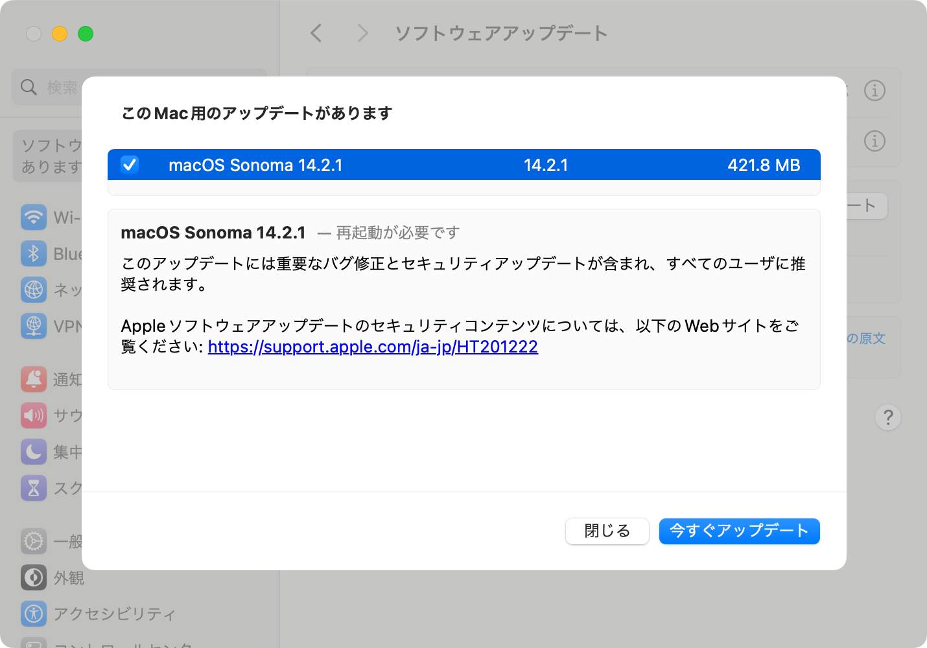Open the screen time hourglass icon
This screenshot has height=648, width=927.
[34, 488]
